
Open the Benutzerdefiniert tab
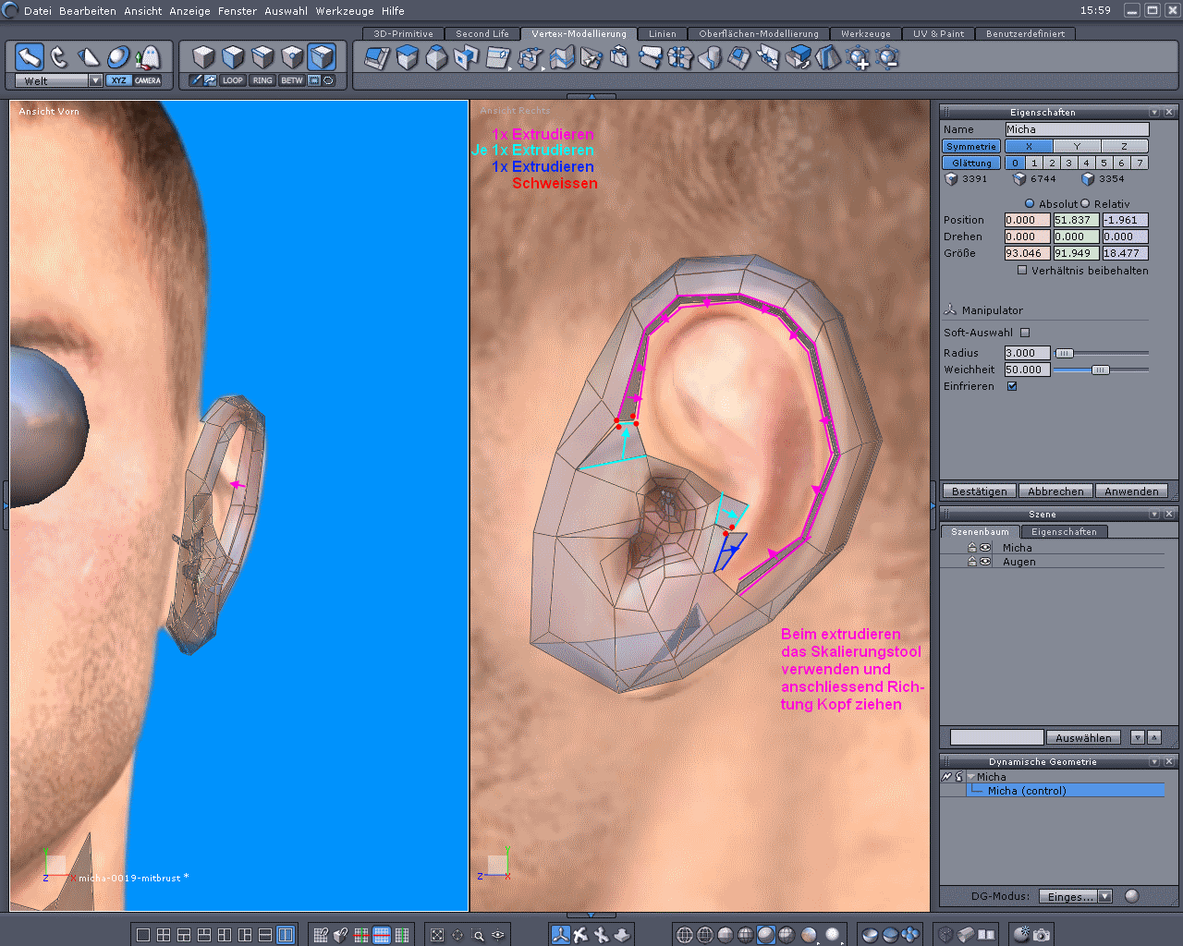coord(1025,33)
